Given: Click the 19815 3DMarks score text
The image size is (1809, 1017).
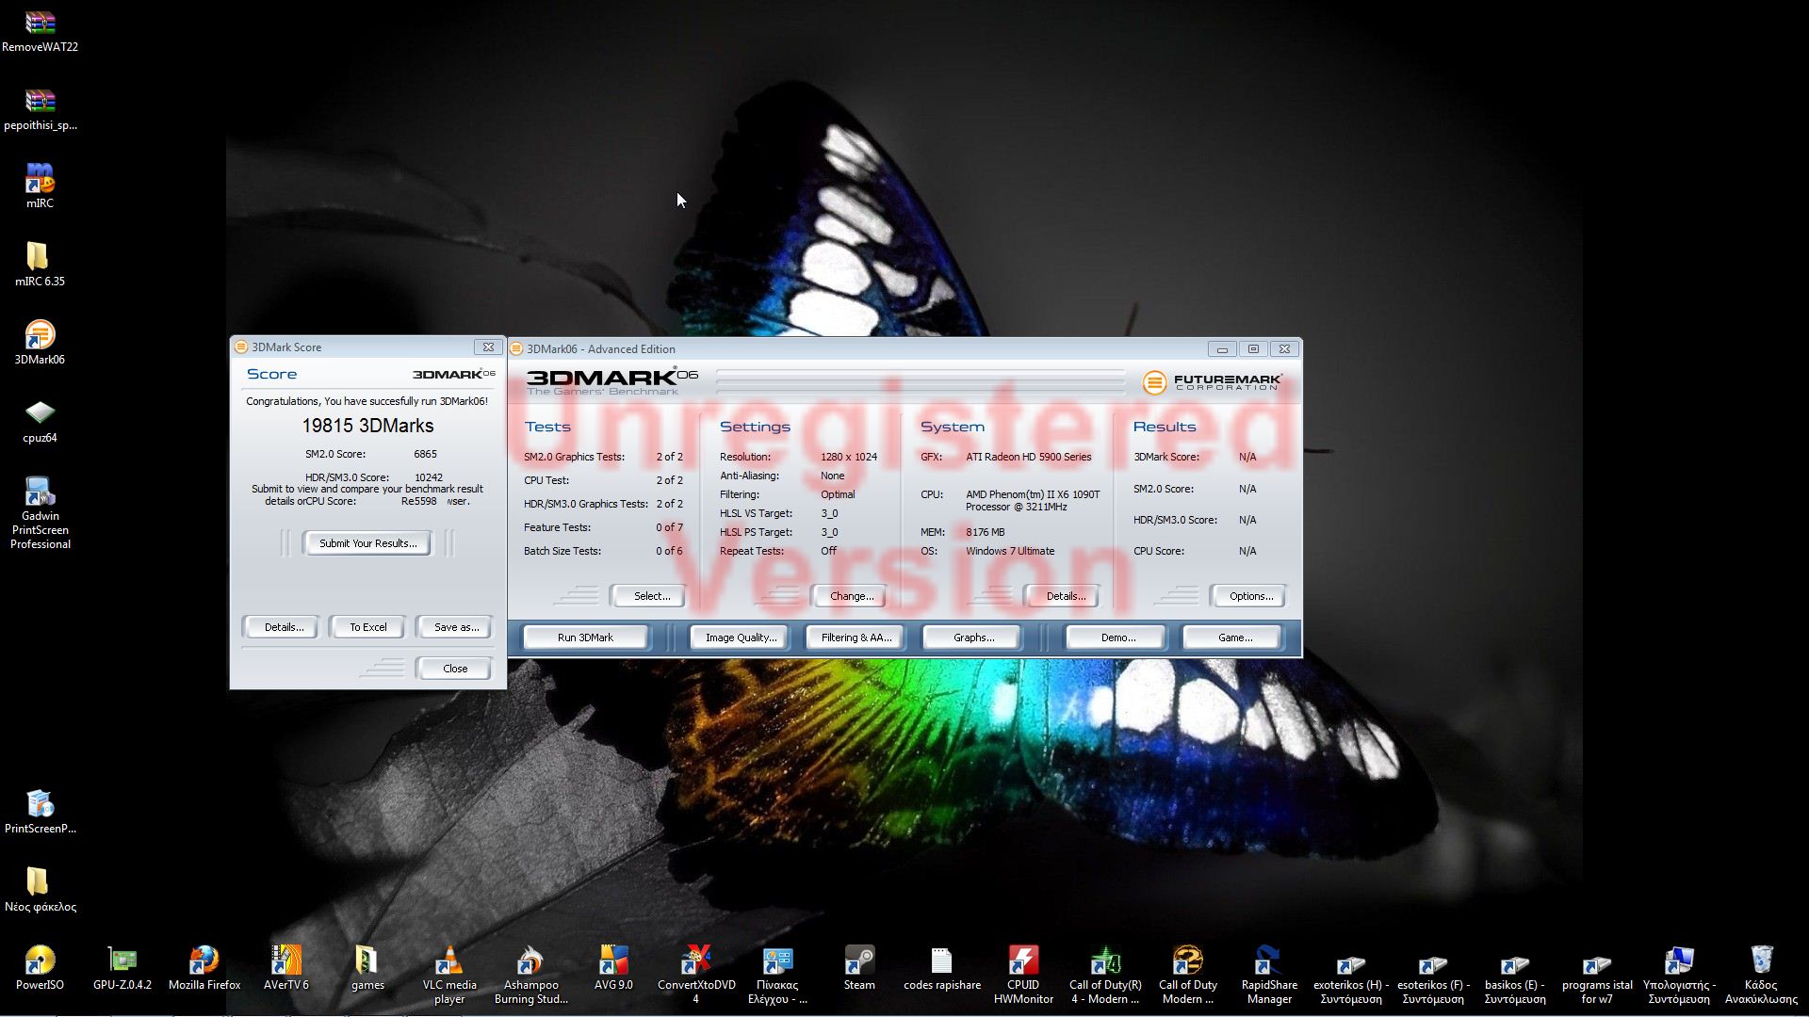Looking at the screenshot, I should 367,427.
